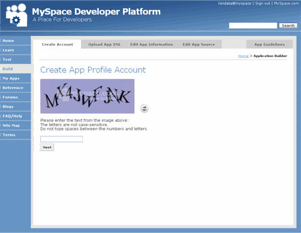
Task: Open the Reference section
Action: [15, 88]
